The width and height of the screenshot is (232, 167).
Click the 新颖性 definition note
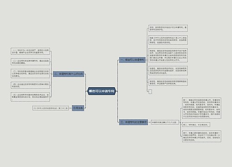[168, 55]
